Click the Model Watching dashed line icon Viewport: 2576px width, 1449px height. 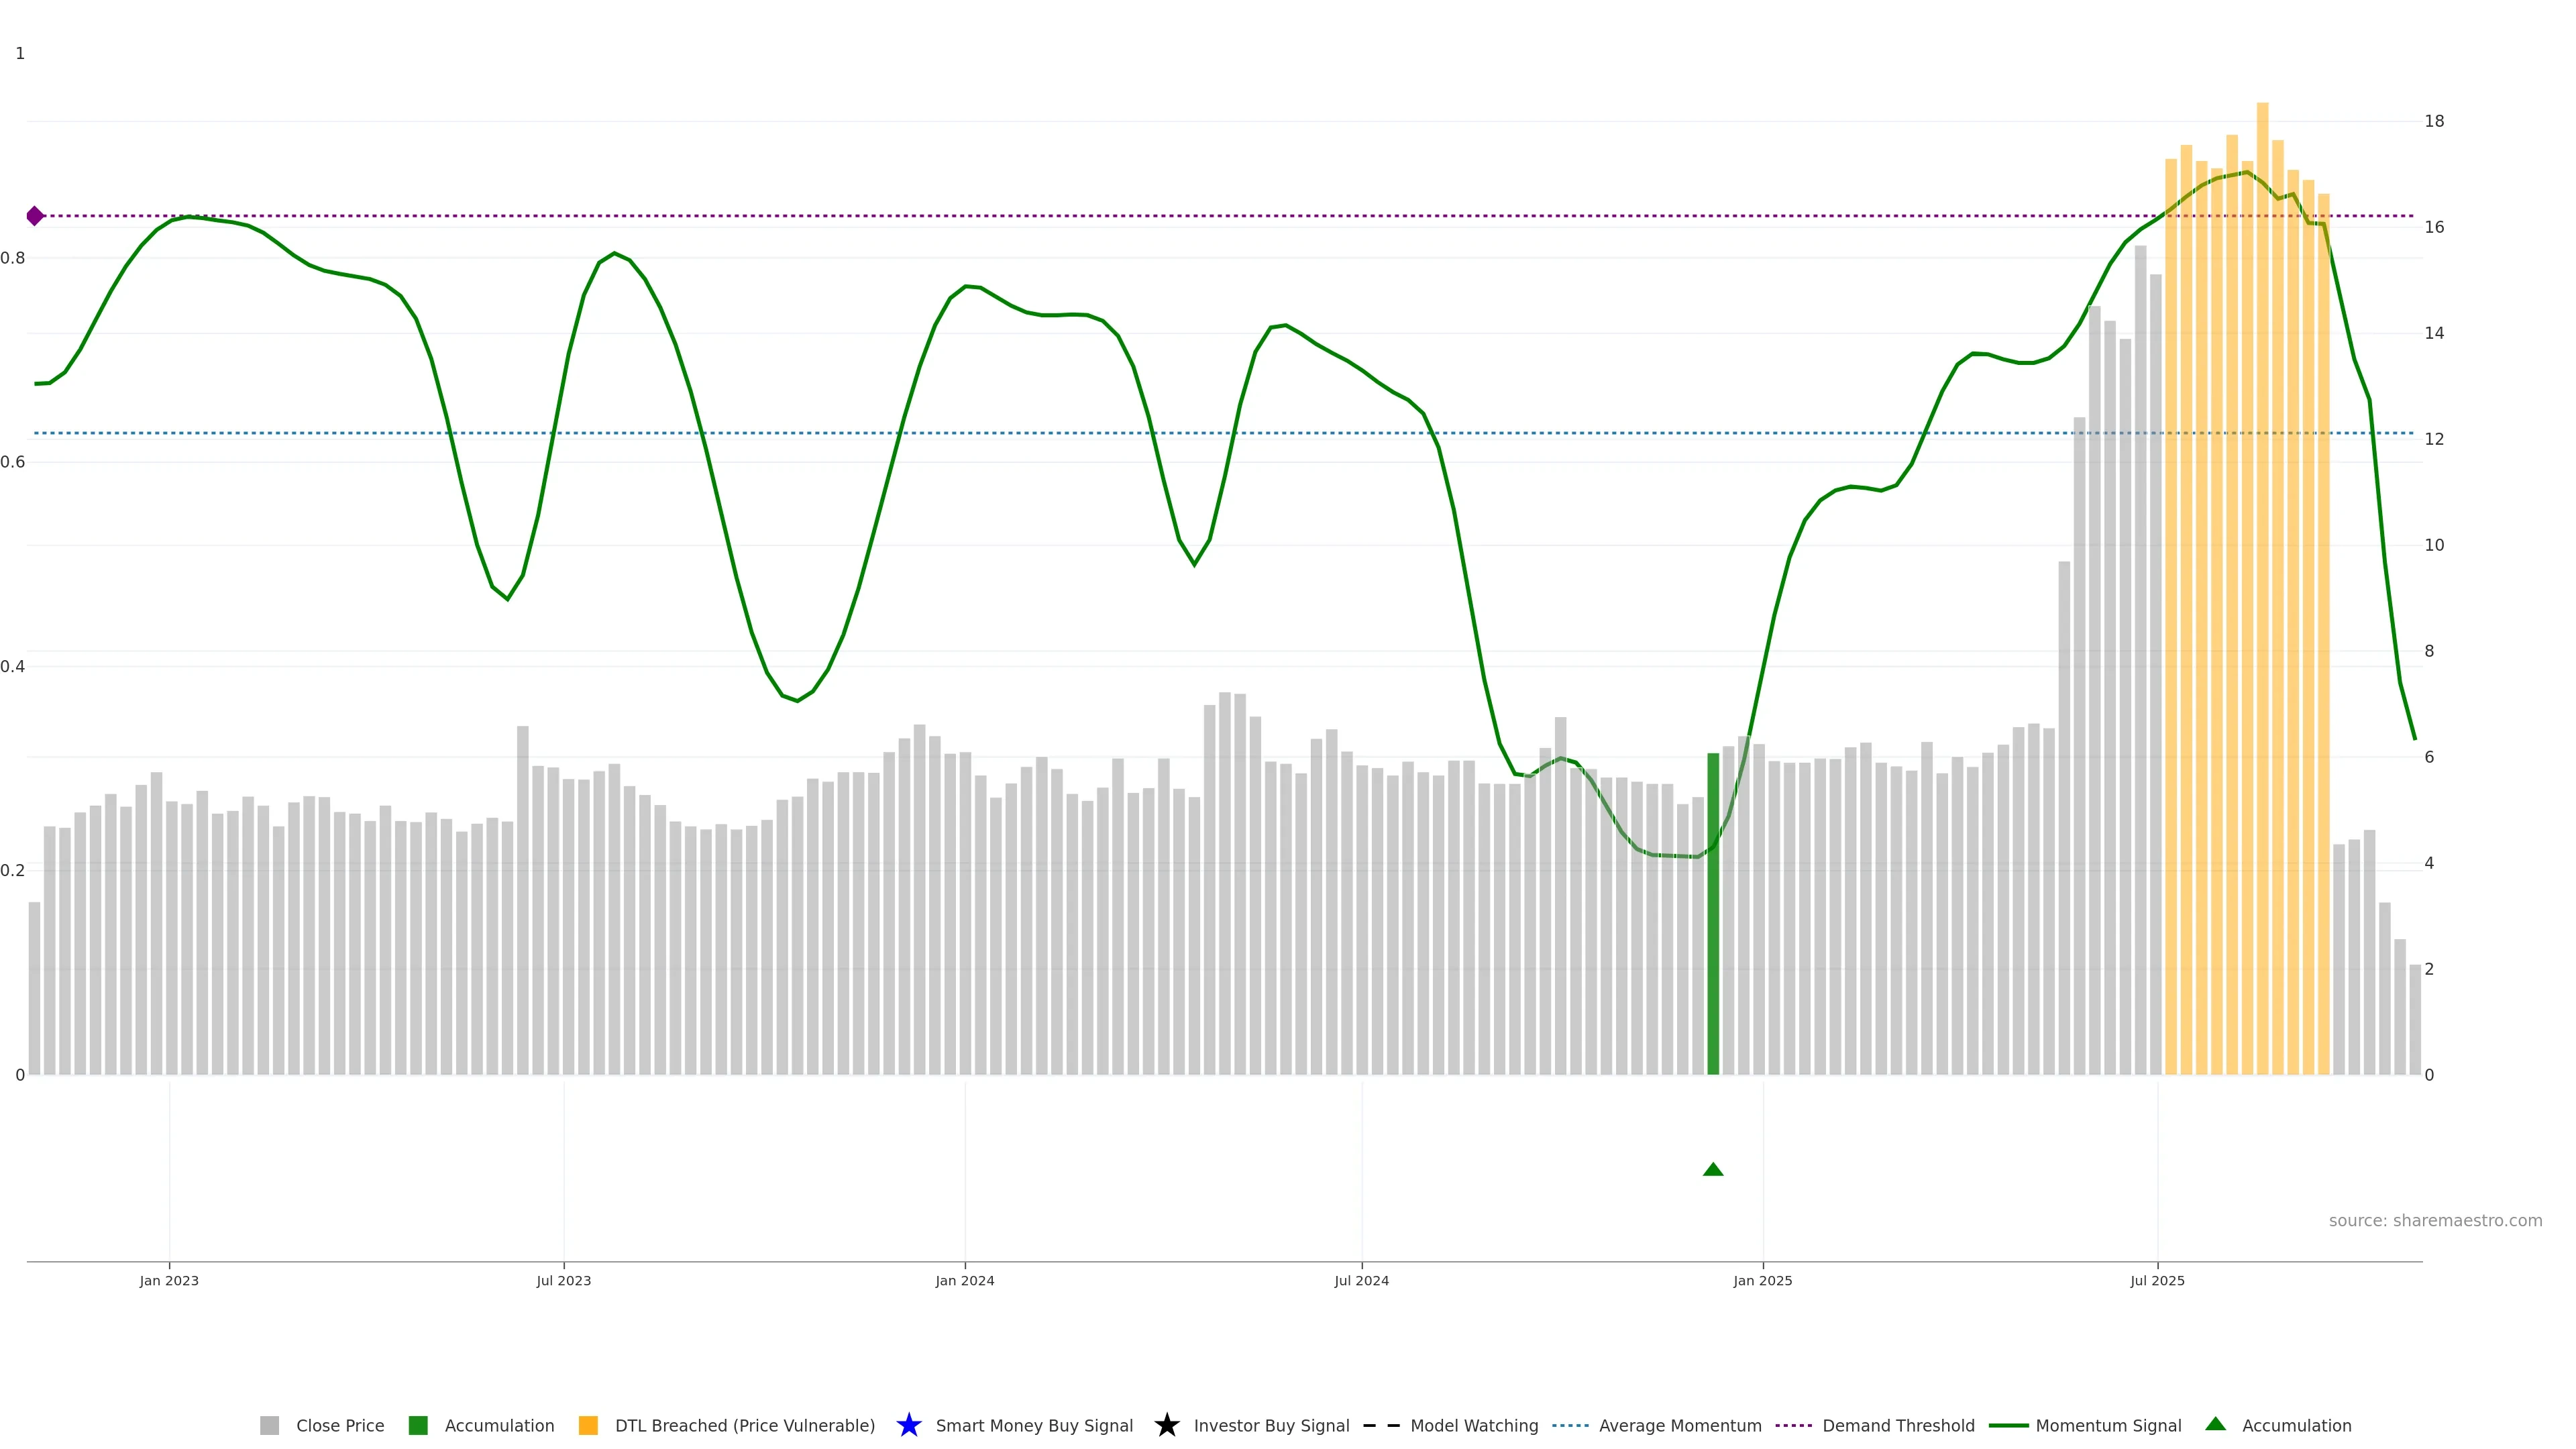[x=1381, y=1425]
